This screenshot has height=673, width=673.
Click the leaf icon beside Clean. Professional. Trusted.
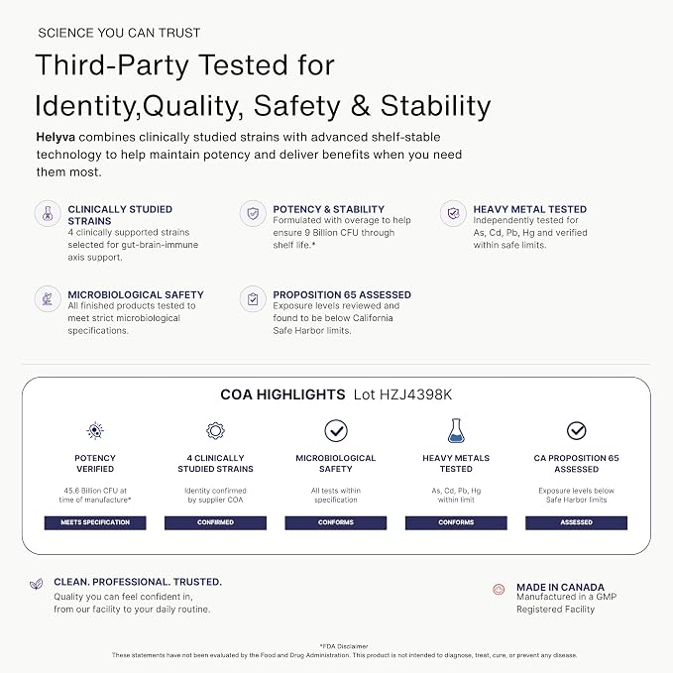pyautogui.click(x=37, y=584)
